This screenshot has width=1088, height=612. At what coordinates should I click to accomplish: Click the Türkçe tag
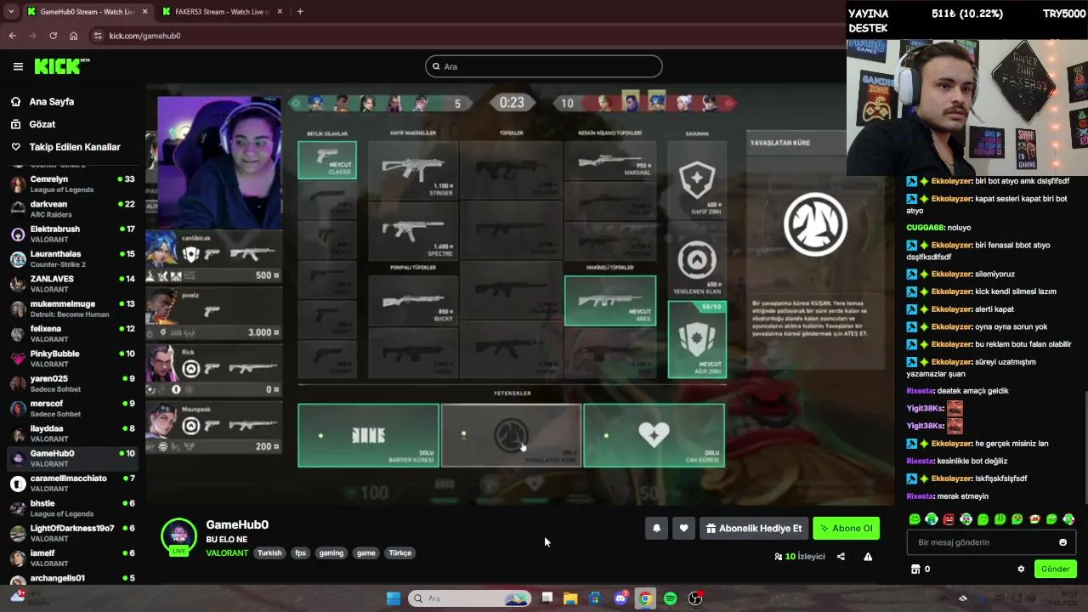(400, 553)
